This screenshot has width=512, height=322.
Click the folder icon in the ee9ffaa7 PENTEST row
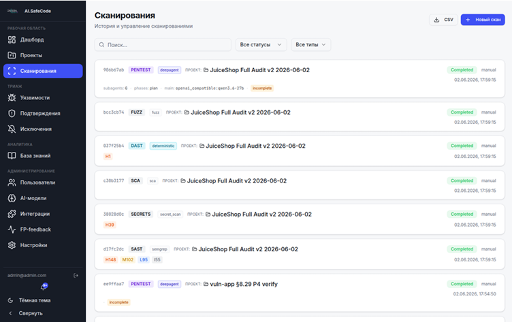tap(206, 284)
